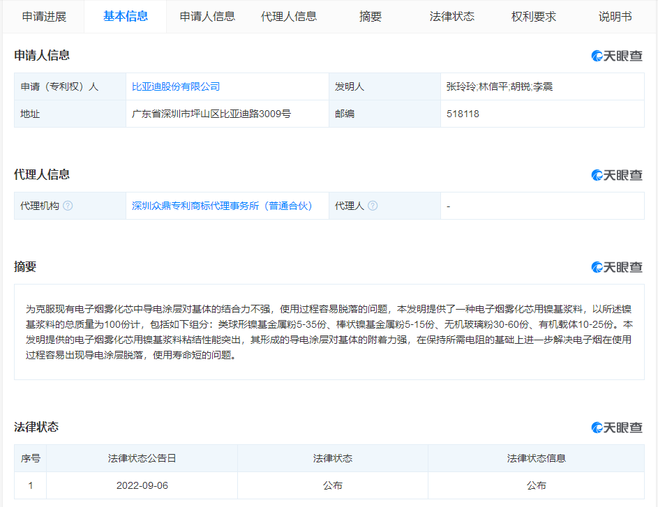658x507 pixels.
Task: Click 公布 in the 法律状态 column
Action: coord(333,485)
